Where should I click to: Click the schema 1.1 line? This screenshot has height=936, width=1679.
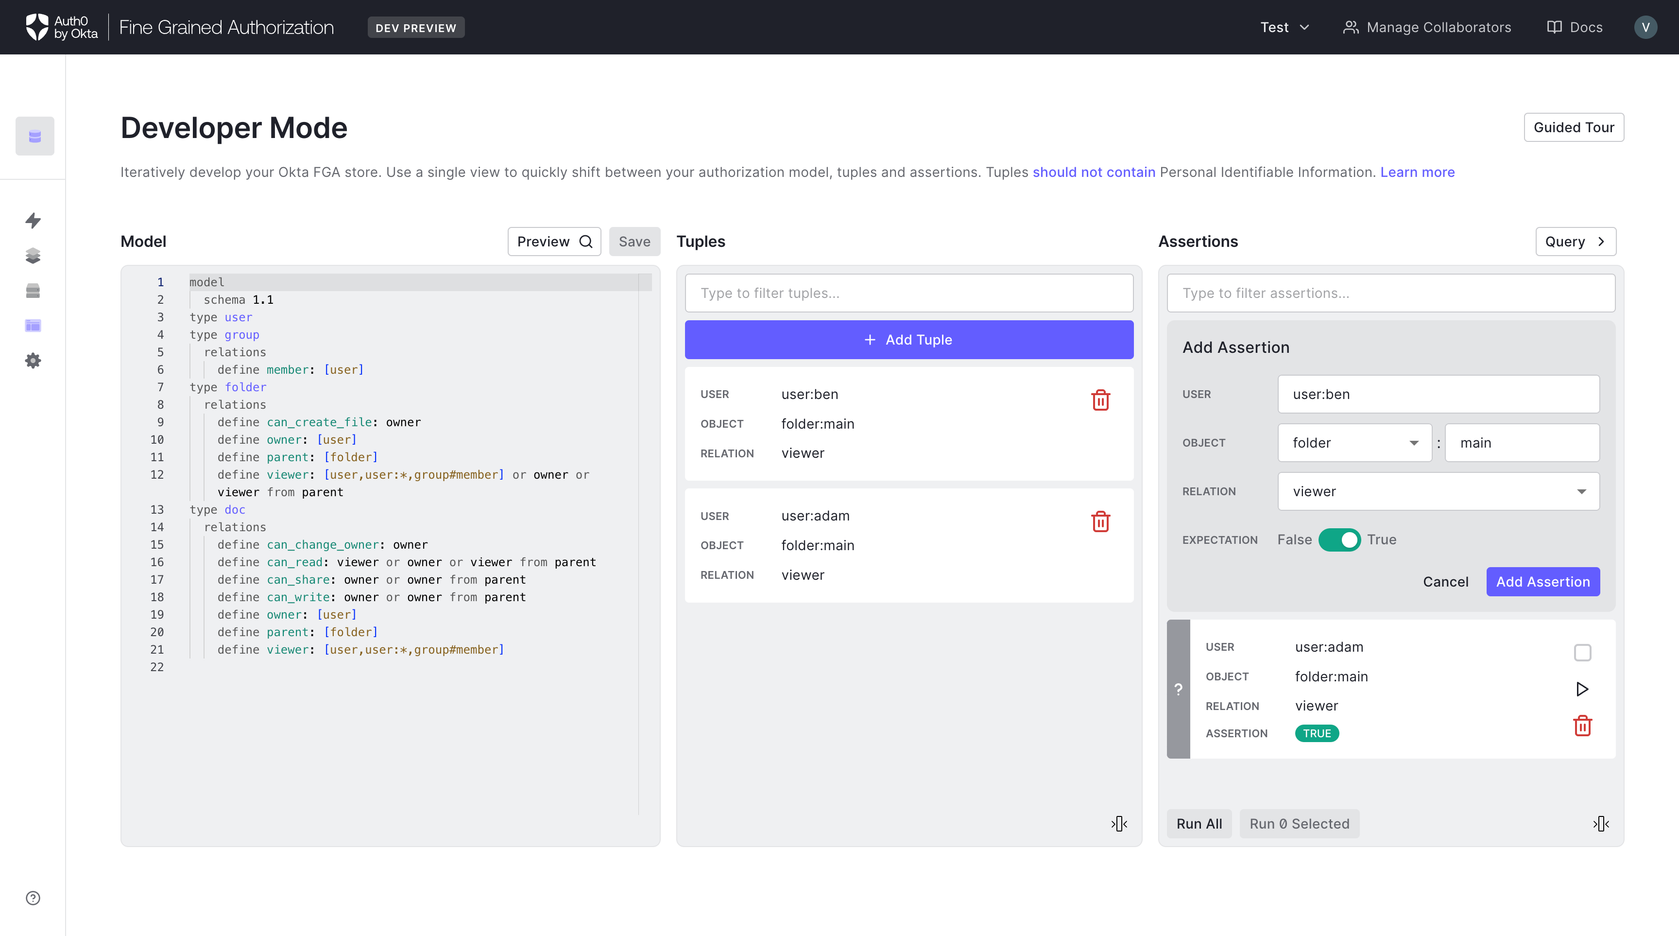pyautogui.click(x=238, y=300)
